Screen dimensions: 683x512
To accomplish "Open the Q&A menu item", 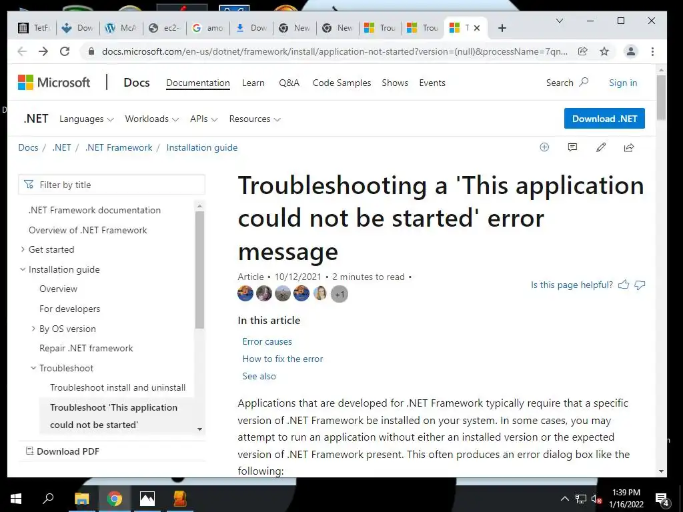I will coord(289,83).
